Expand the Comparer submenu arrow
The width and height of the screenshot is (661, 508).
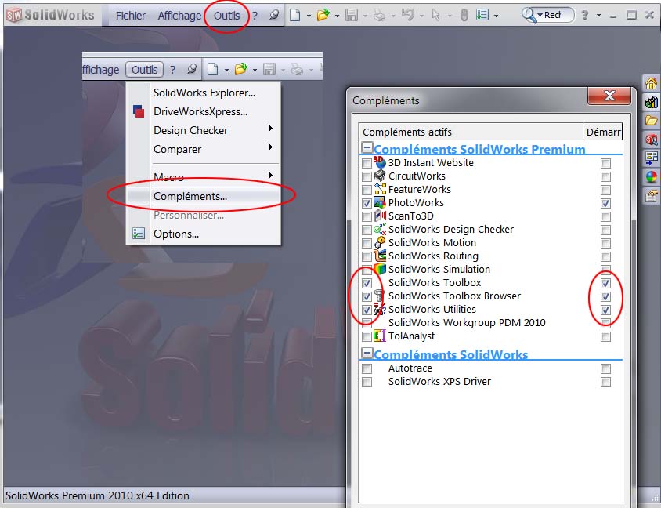tap(271, 147)
